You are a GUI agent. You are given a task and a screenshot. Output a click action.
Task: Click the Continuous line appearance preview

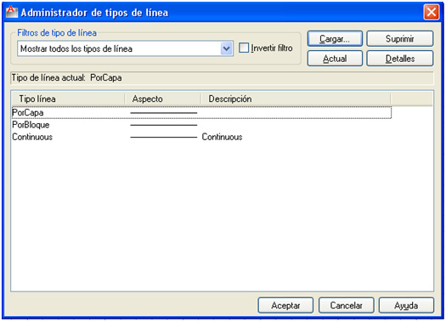click(x=164, y=137)
